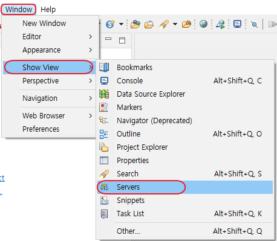The height and width of the screenshot is (241, 277).
Task: Click the Data Source Explorer icon
Action: [x=104, y=94]
